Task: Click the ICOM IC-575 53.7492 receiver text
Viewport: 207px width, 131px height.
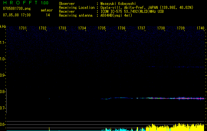Action: coord(132,11)
